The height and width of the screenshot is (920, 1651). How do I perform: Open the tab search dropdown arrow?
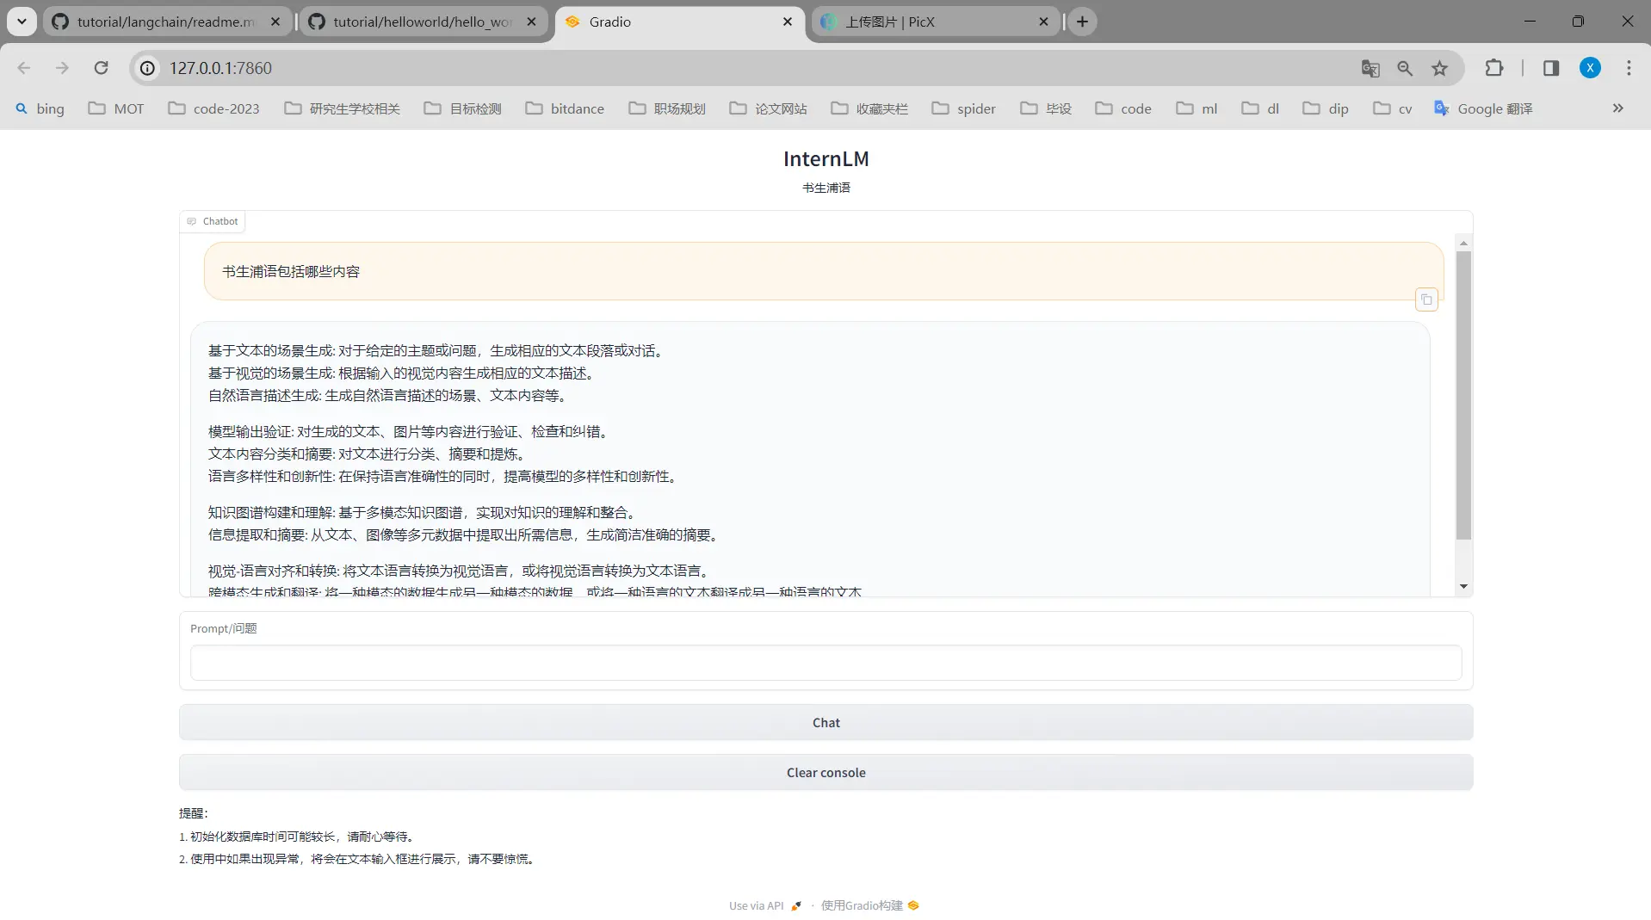pyautogui.click(x=22, y=22)
